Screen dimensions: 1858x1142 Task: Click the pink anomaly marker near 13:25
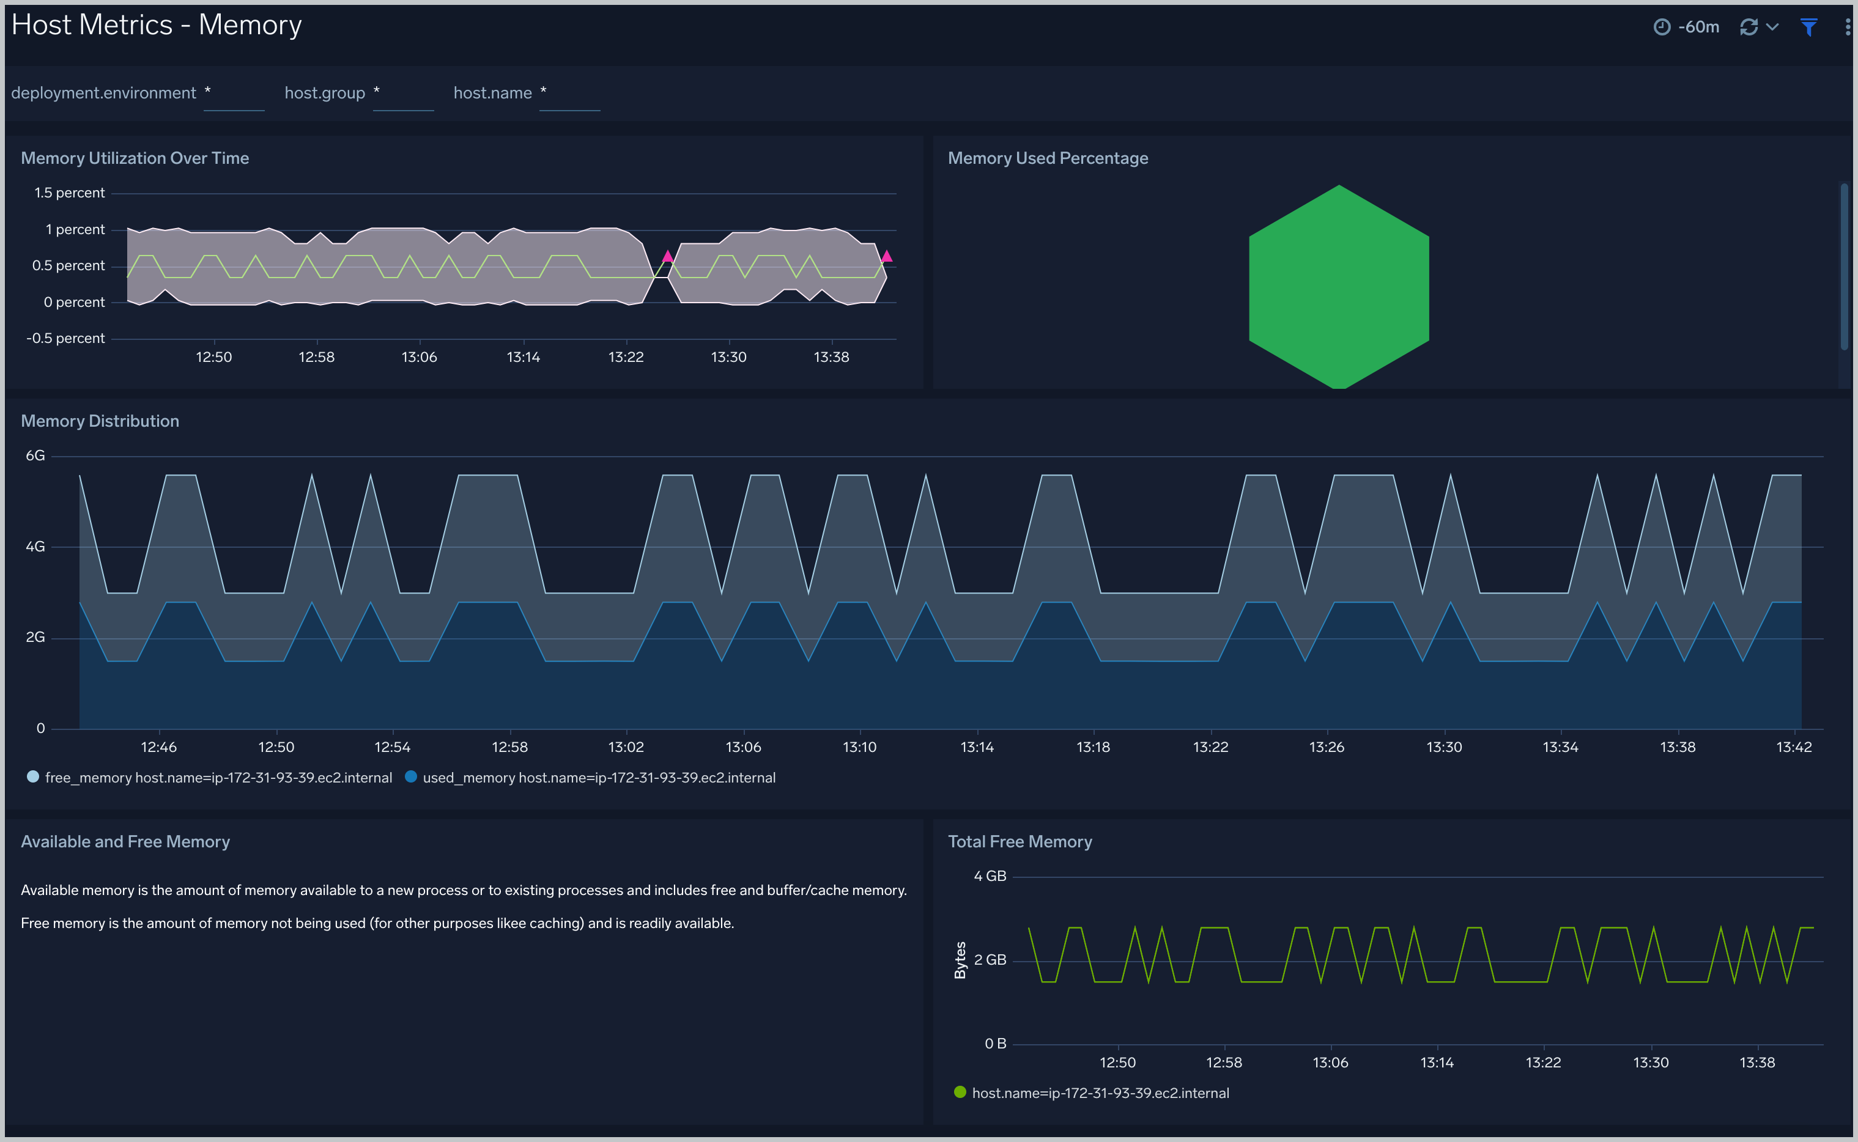click(x=667, y=257)
